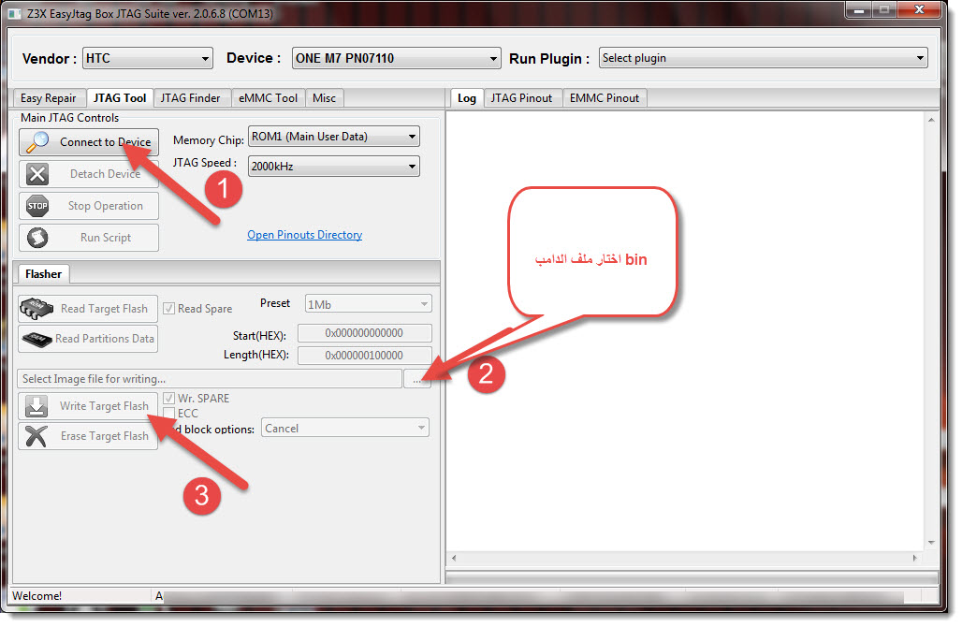This screenshot has width=962, height=627.
Task: Click the progress bar below the log
Action: click(692, 578)
